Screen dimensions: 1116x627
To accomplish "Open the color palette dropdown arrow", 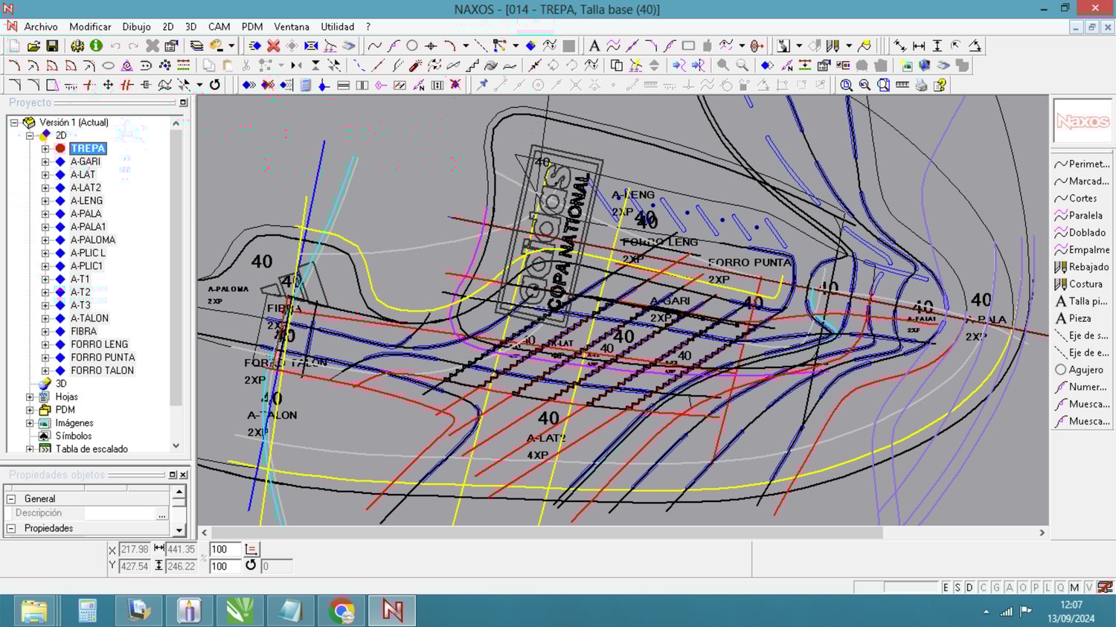I will point(231,46).
